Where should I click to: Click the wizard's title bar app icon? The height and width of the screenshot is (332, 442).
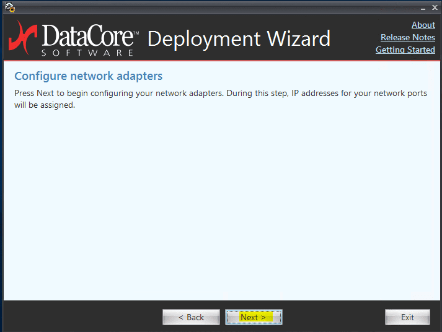pyautogui.click(x=10, y=7)
